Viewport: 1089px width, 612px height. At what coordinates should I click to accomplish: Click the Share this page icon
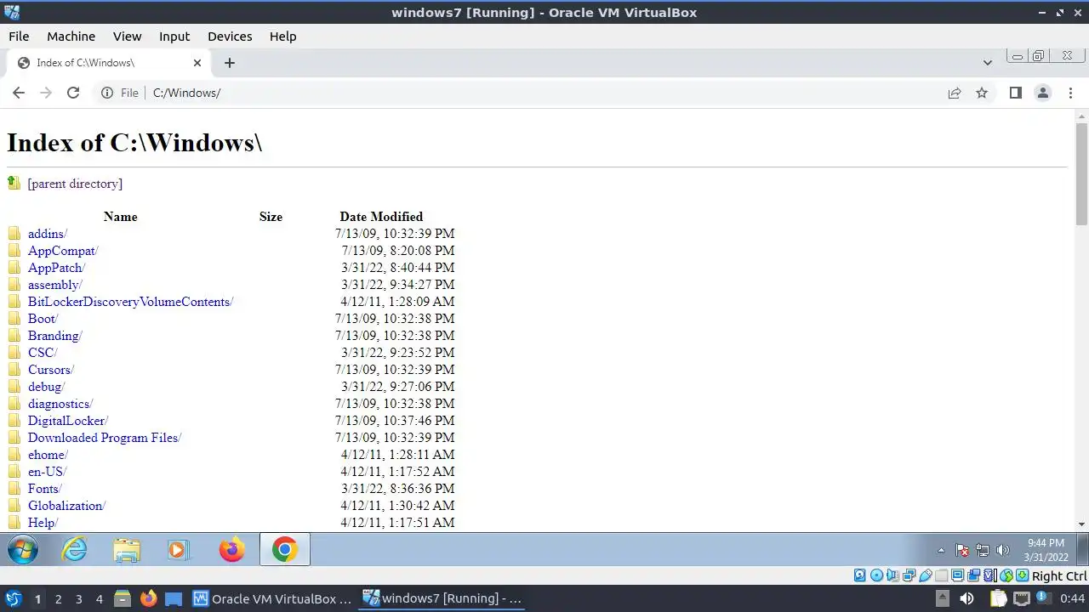coord(955,93)
